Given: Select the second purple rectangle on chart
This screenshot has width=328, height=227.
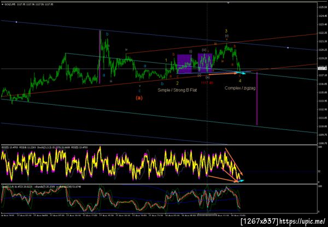Looking at the screenshot, I should [205, 63].
